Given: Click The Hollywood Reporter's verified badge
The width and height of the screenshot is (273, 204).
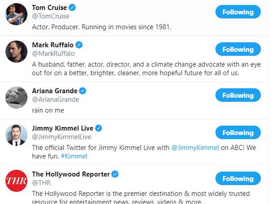Looking at the screenshot, I should (x=115, y=174).
